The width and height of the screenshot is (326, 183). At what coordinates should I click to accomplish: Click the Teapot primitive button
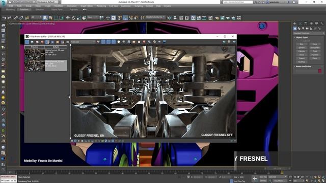pos(302,58)
